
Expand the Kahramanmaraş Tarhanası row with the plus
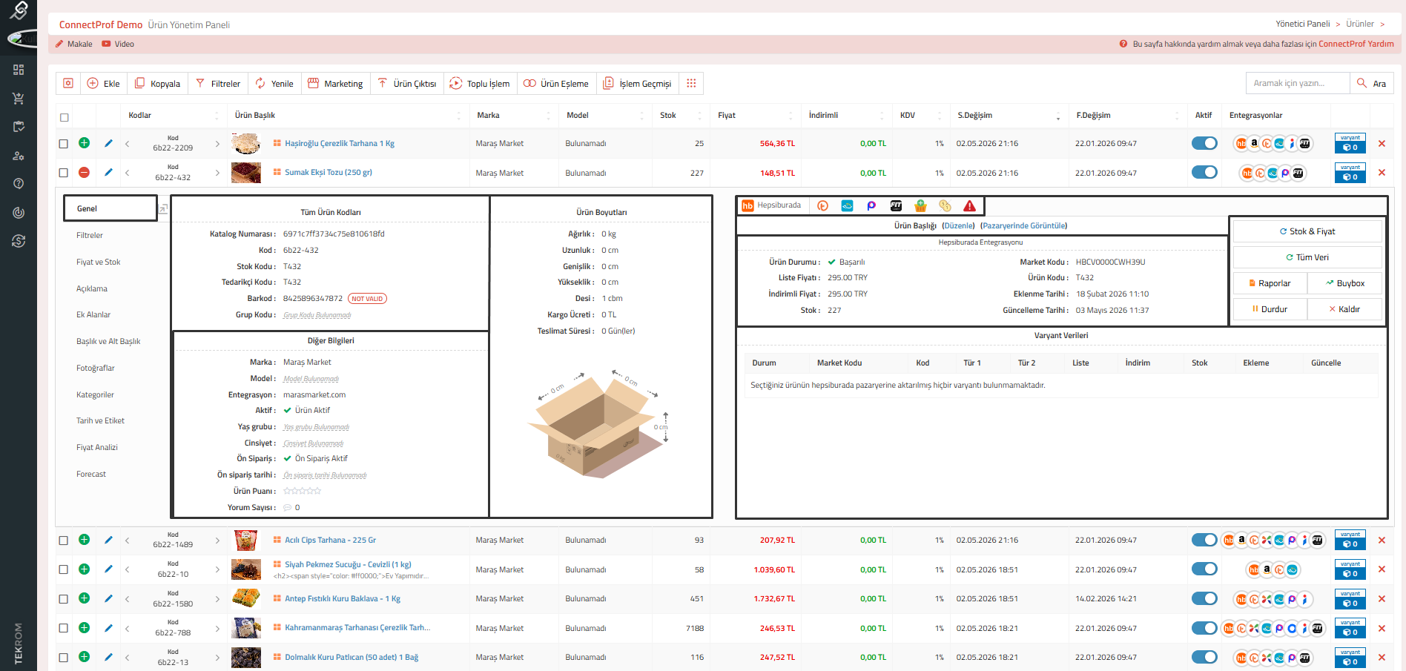click(85, 628)
